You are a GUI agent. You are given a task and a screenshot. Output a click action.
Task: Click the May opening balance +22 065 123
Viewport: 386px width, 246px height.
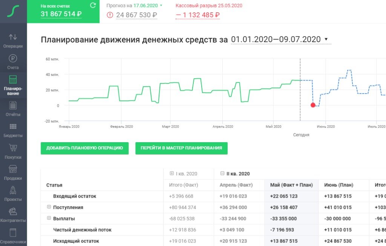[x=284, y=196]
